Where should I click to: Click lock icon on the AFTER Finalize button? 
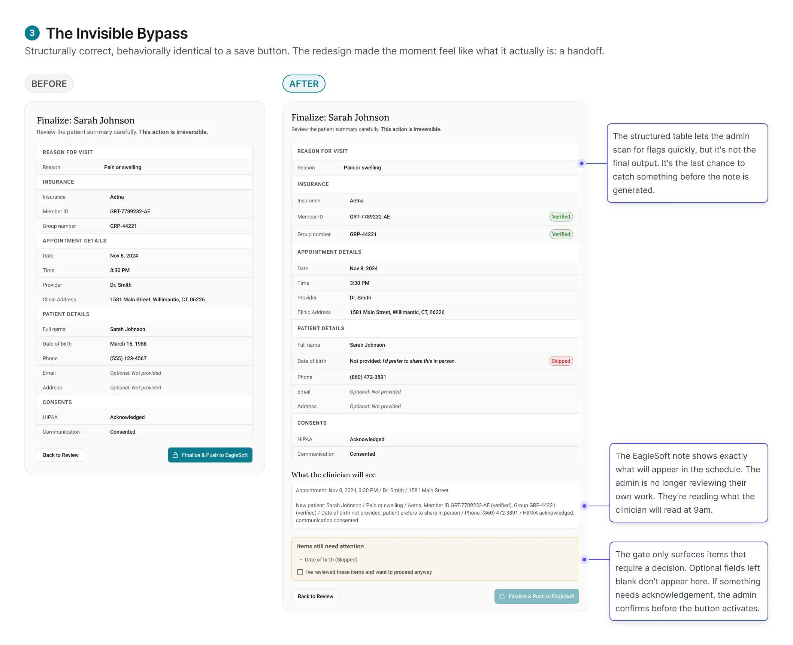click(502, 596)
